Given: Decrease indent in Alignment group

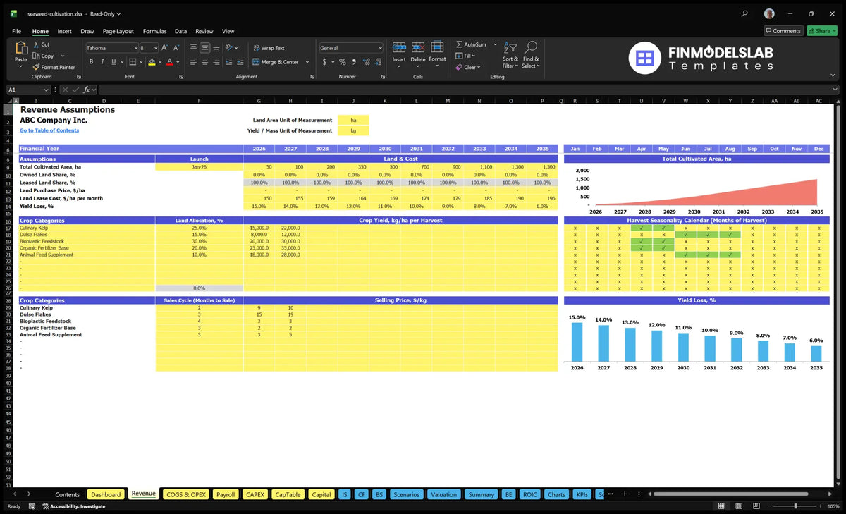Looking at the screenshot, I should [230, 62].
